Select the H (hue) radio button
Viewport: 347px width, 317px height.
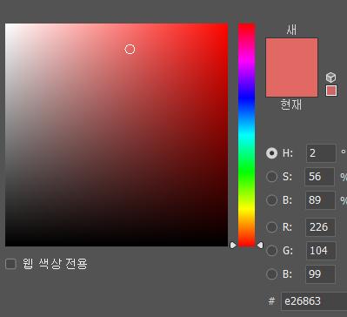pos(271,153)
